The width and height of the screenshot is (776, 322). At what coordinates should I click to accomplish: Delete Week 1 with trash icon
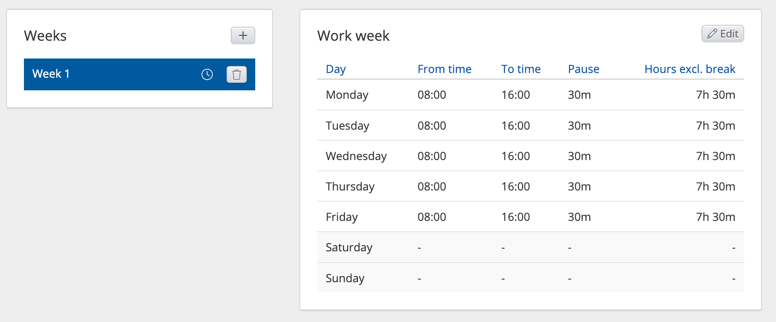[236, 74]
